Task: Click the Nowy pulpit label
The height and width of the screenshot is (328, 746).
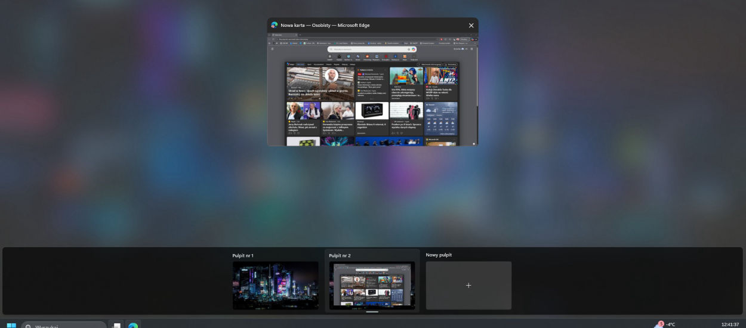Action: click(439, 255)
